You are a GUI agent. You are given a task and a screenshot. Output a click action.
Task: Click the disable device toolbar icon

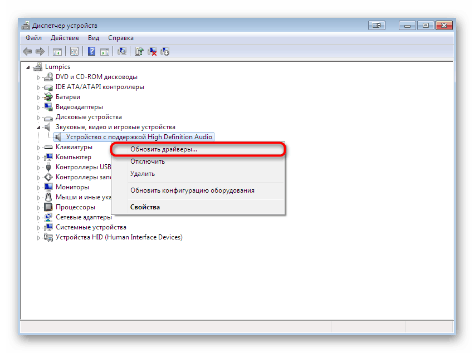tap(165, 52)
